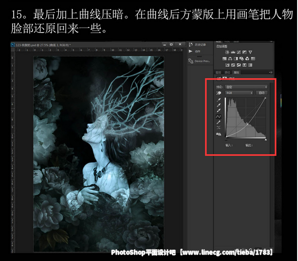Open the Actions panel play icon
The image size is (298, 261).
point(190,51)
